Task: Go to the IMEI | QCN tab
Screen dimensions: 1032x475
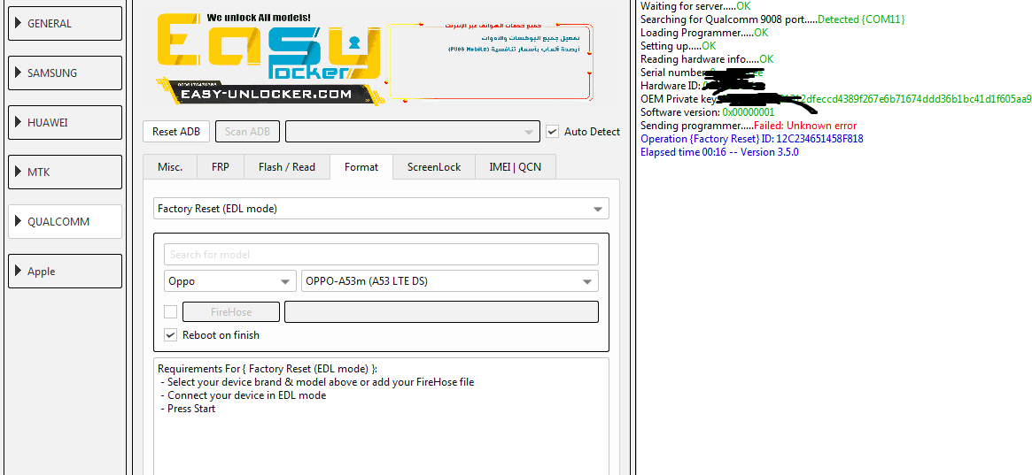Action: pyautogui.click(x=516, y=167)
